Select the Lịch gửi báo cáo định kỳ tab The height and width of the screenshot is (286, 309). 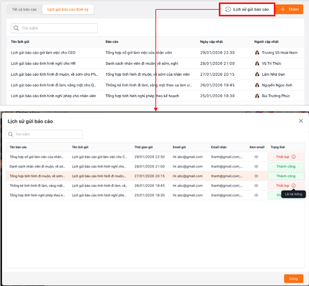click(x=68, y=9)
